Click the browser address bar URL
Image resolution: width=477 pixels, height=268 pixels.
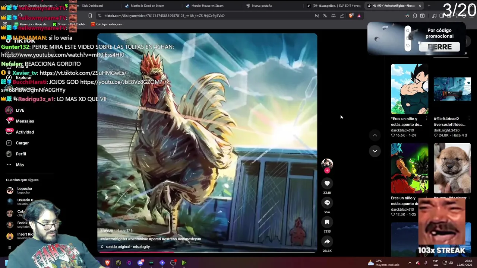click(165, 16)
